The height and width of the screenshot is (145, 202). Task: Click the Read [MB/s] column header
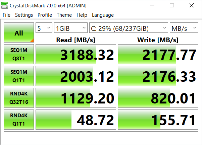75,40
